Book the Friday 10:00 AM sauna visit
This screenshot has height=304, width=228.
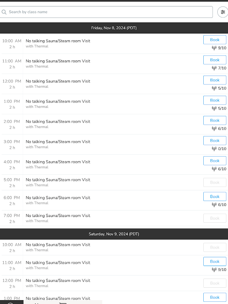coord(215,40)
